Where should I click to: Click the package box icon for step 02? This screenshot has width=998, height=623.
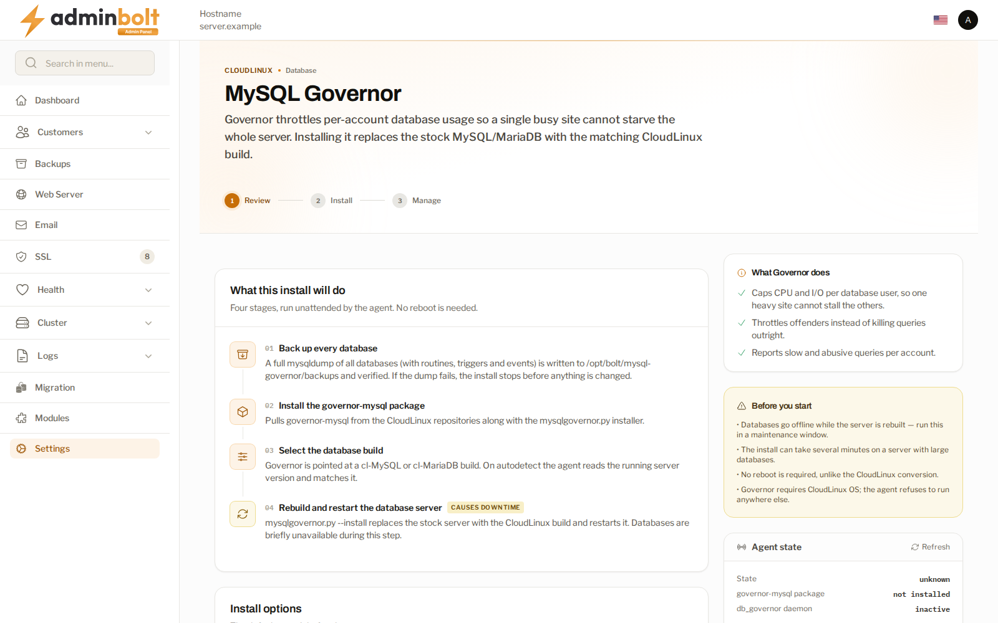coord(243,412)
